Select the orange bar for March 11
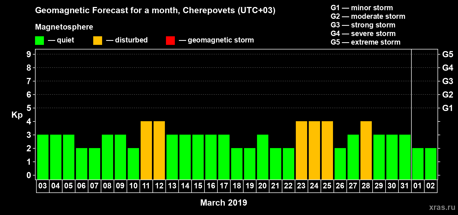The image size is (458, 215). [x=146, y=150]
